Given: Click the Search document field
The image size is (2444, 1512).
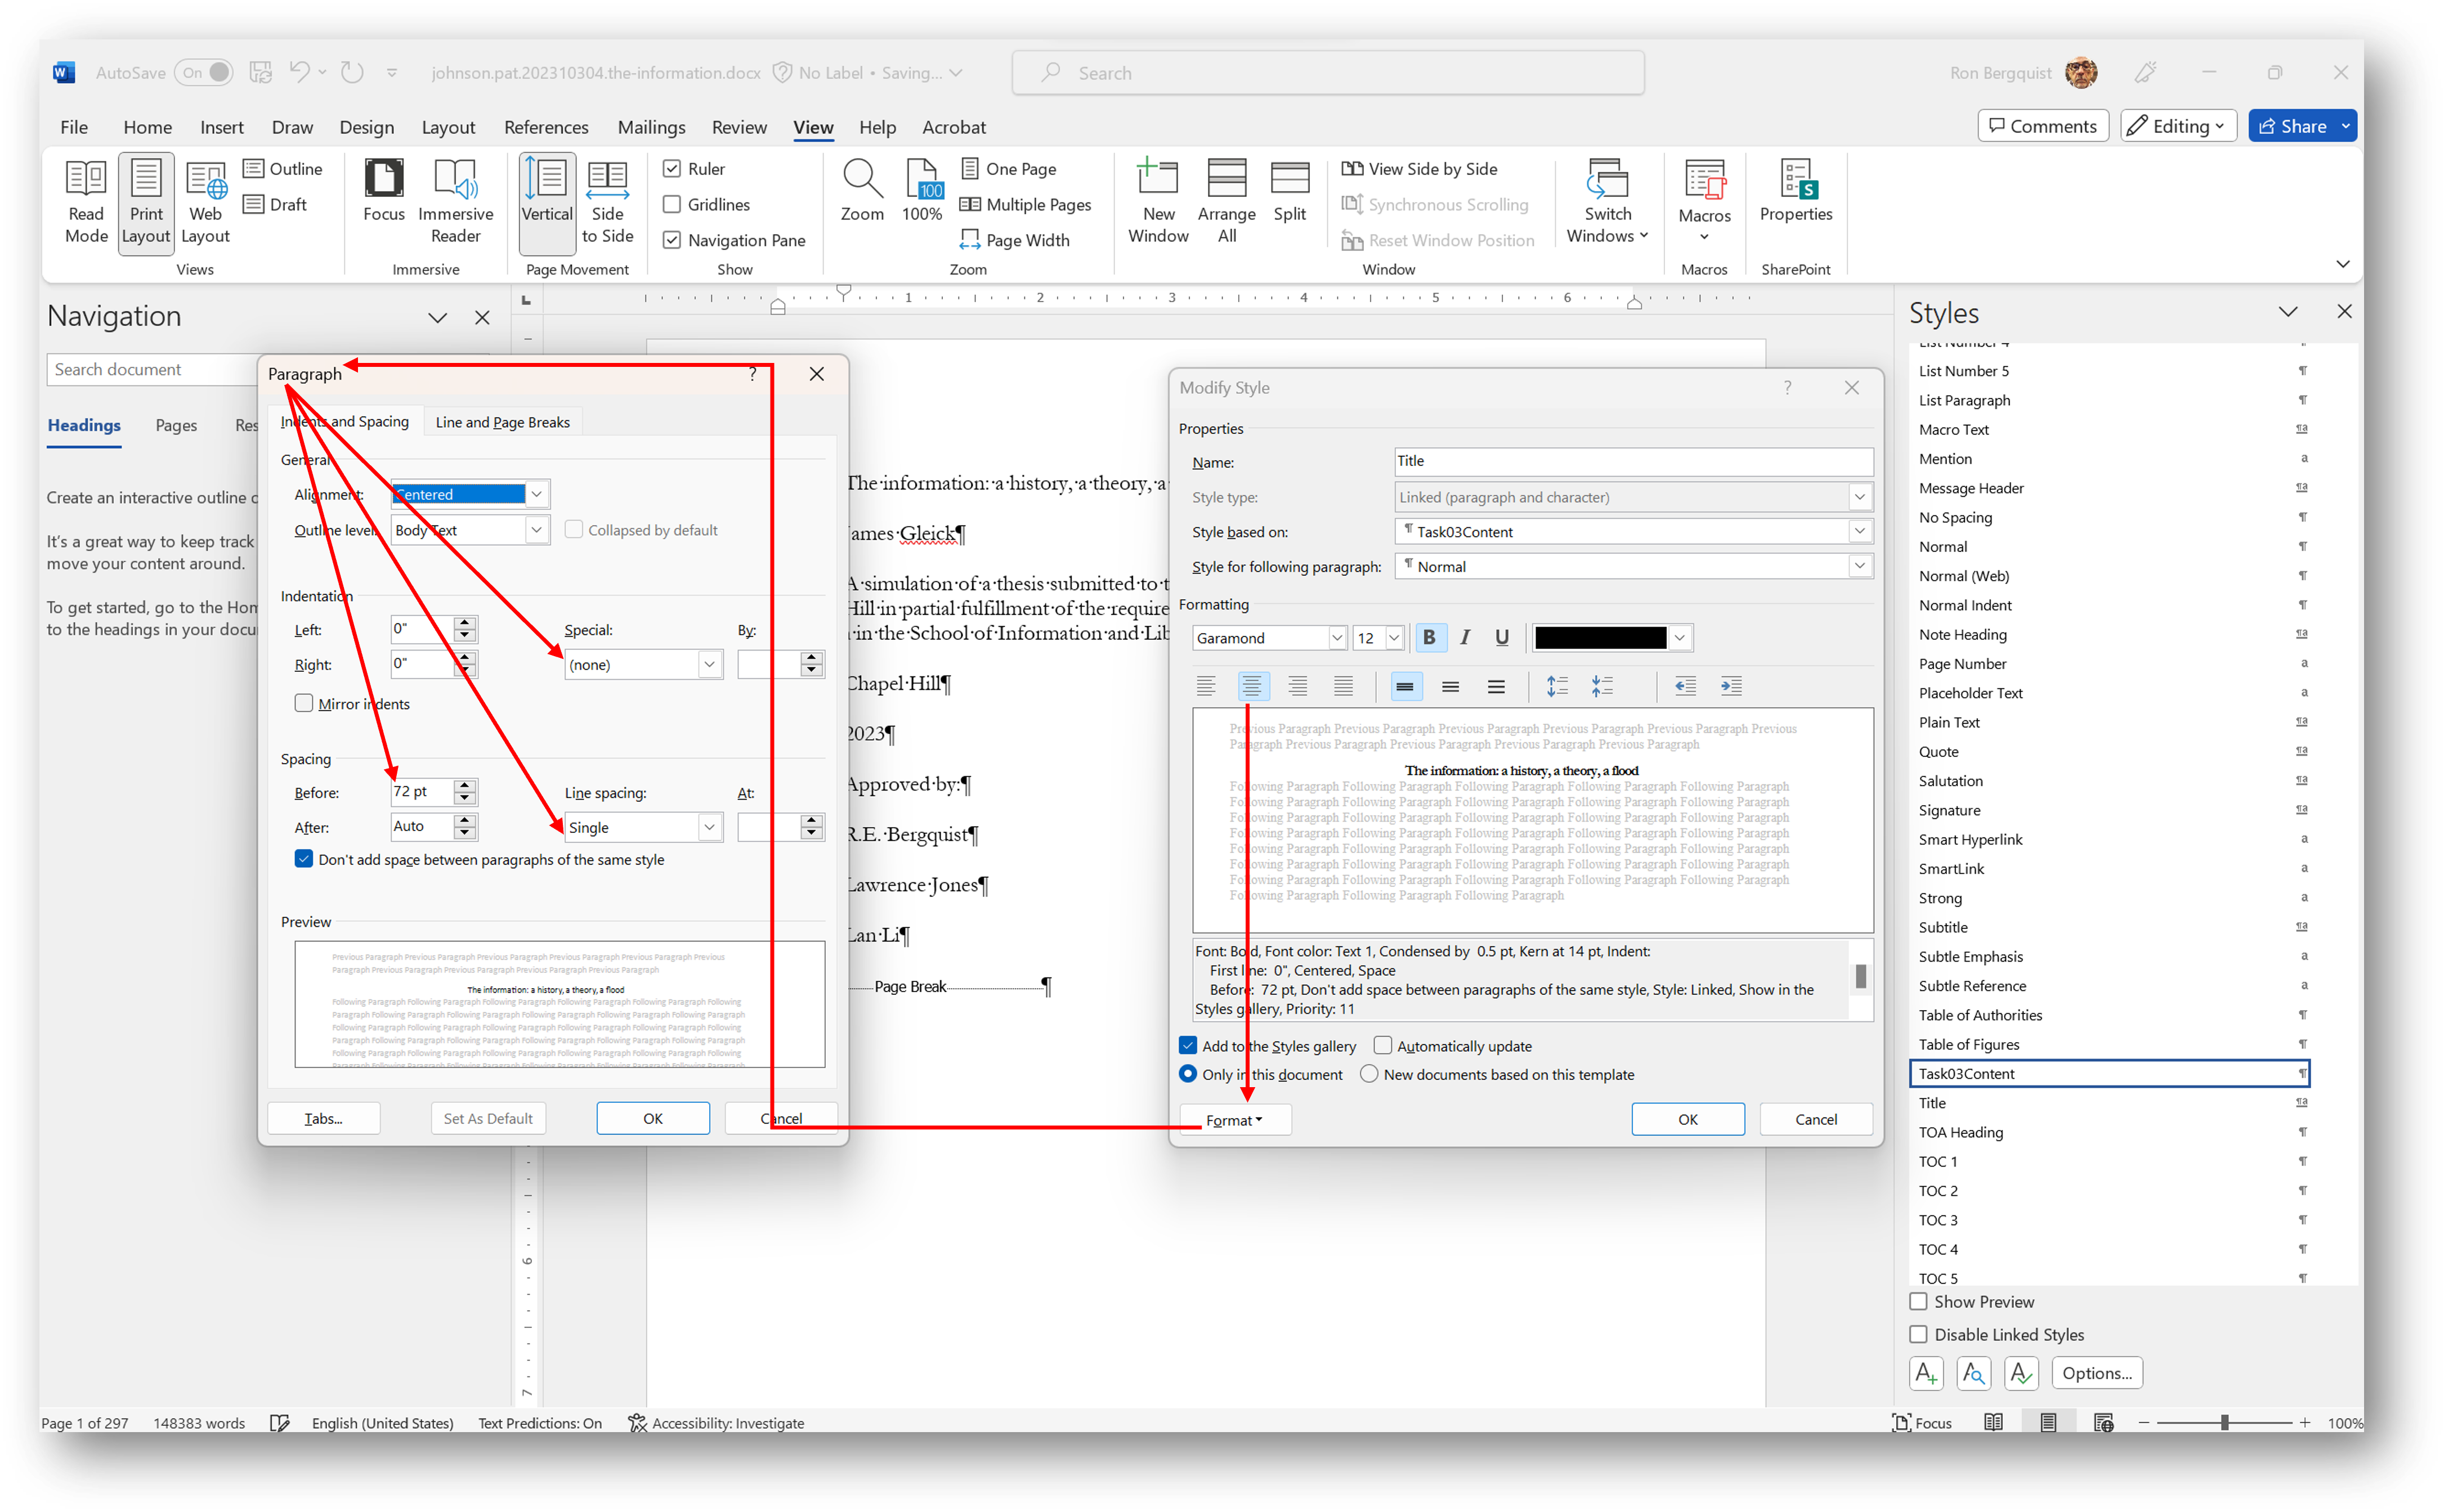Looking at the screenshot, I should [150, 369].
